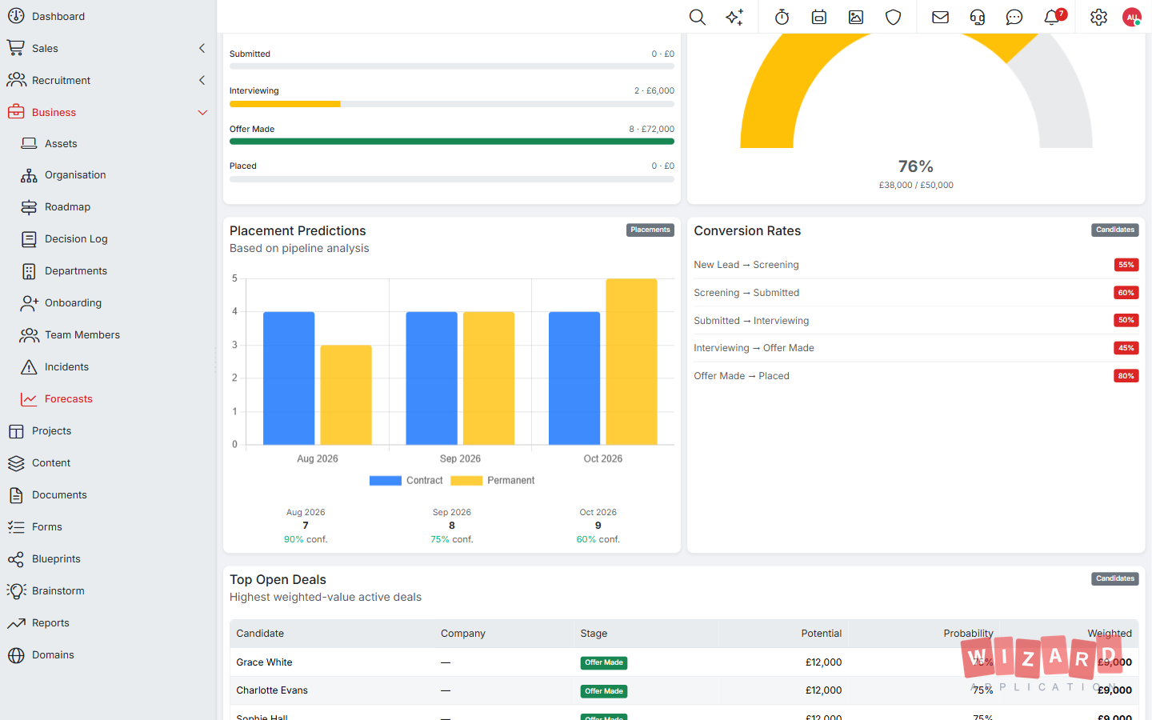Open the stopwatch timer icon

(782, 17)
